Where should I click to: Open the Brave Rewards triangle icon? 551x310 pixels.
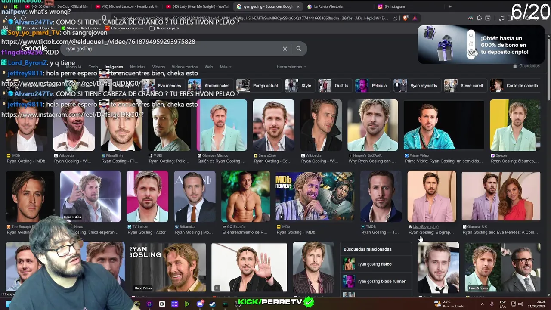click(x=415, y=18)
